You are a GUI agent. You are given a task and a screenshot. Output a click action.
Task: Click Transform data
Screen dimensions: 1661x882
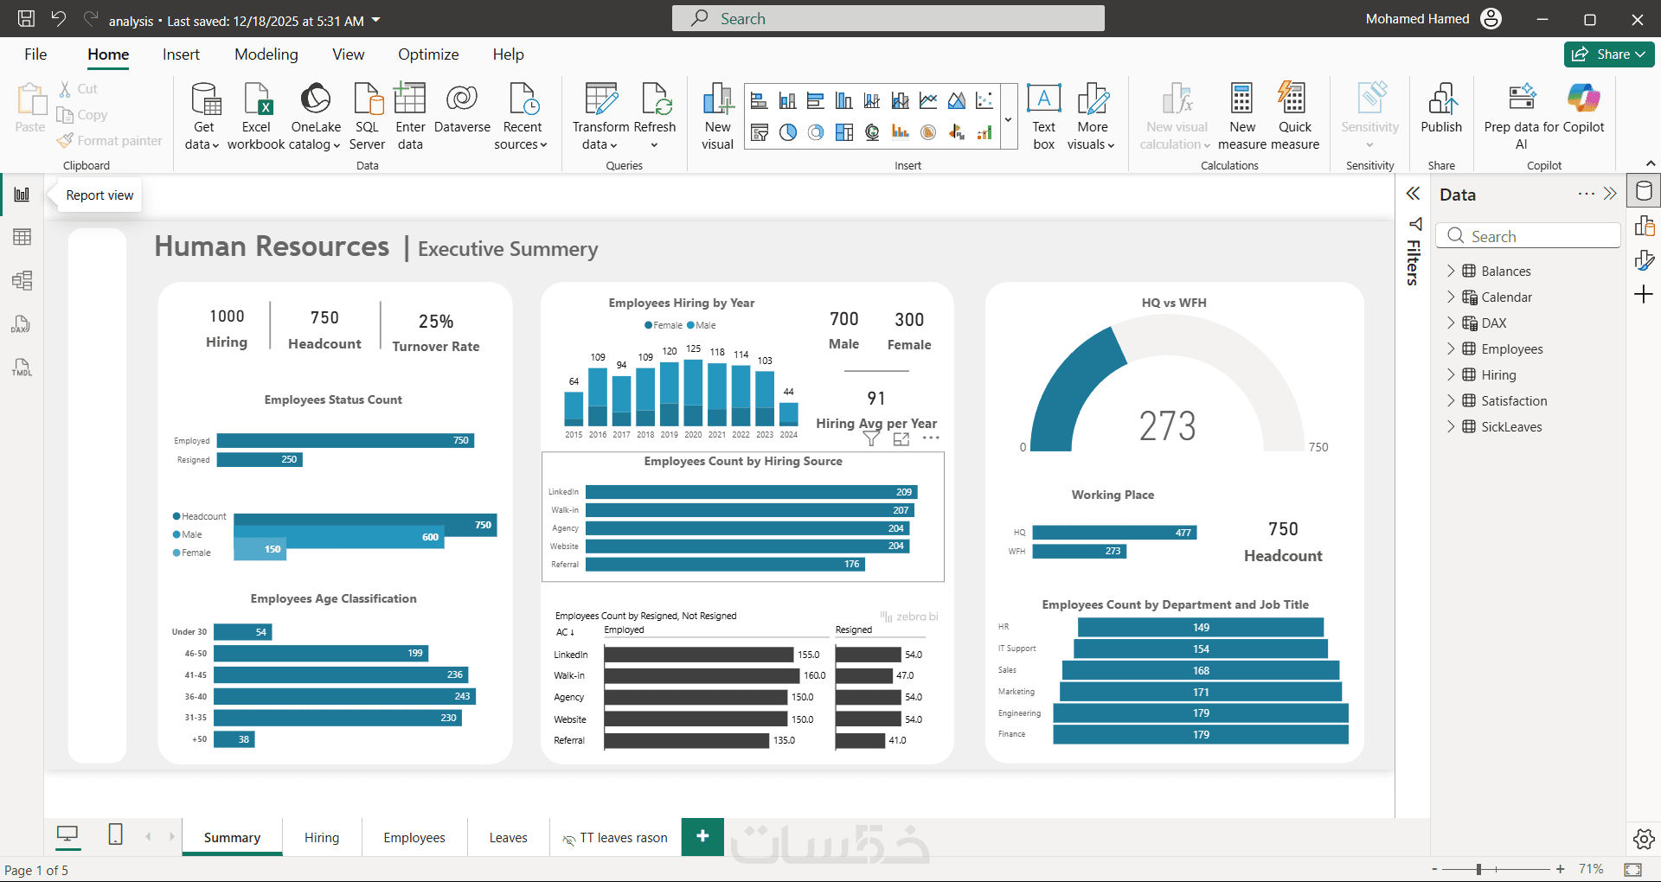[x=601, y=117]
